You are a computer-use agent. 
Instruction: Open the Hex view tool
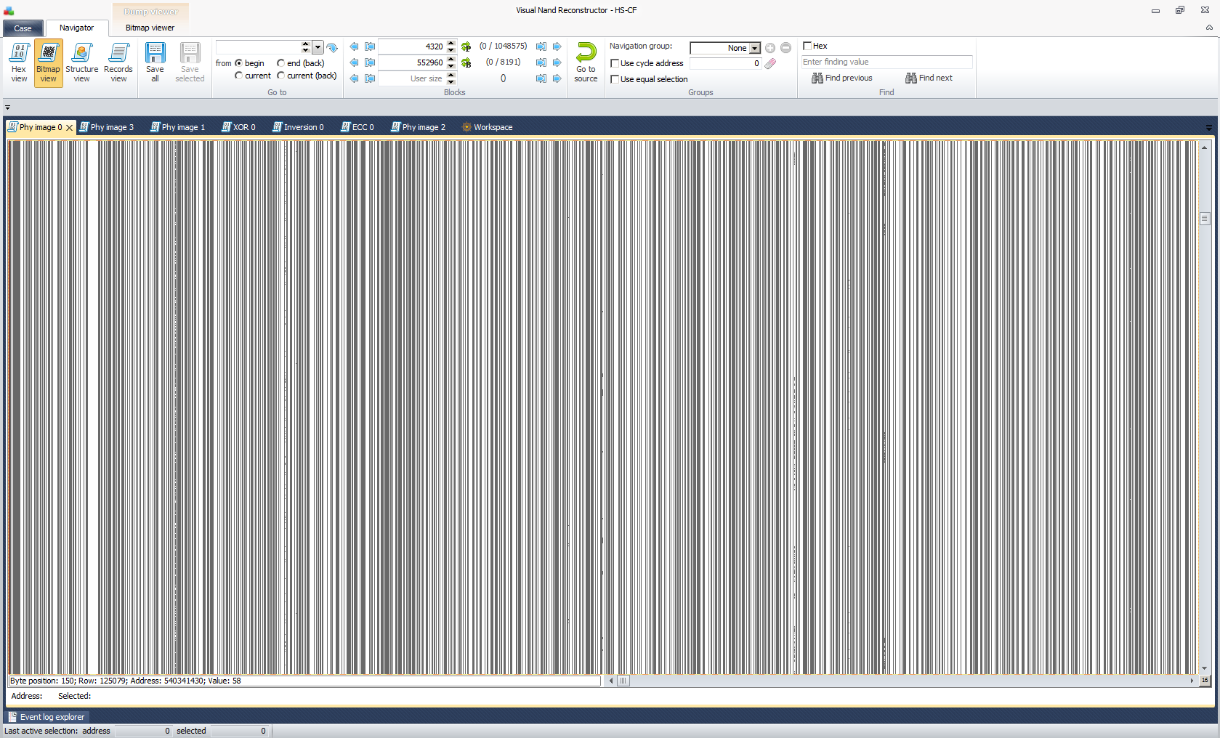19,62
